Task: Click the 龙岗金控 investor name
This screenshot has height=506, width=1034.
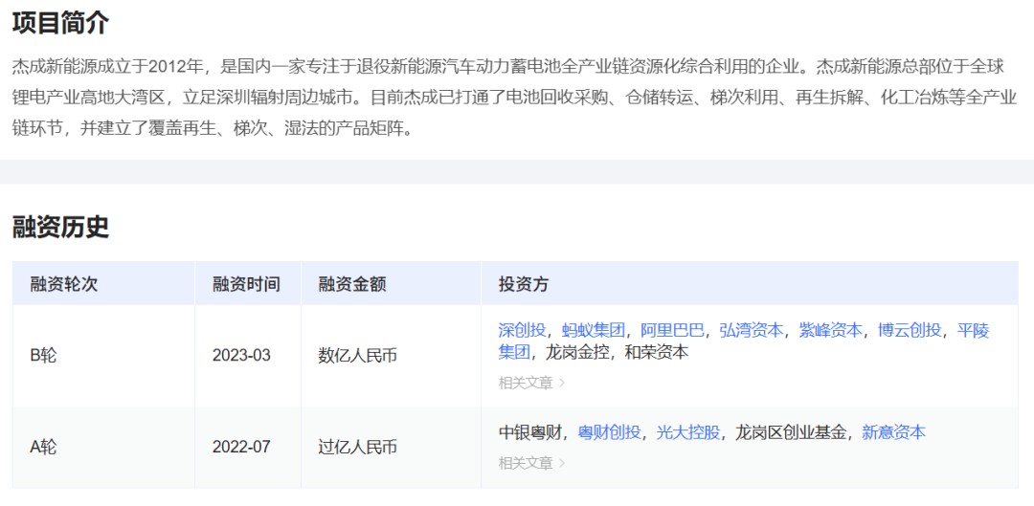Action: tap(577, 353)
